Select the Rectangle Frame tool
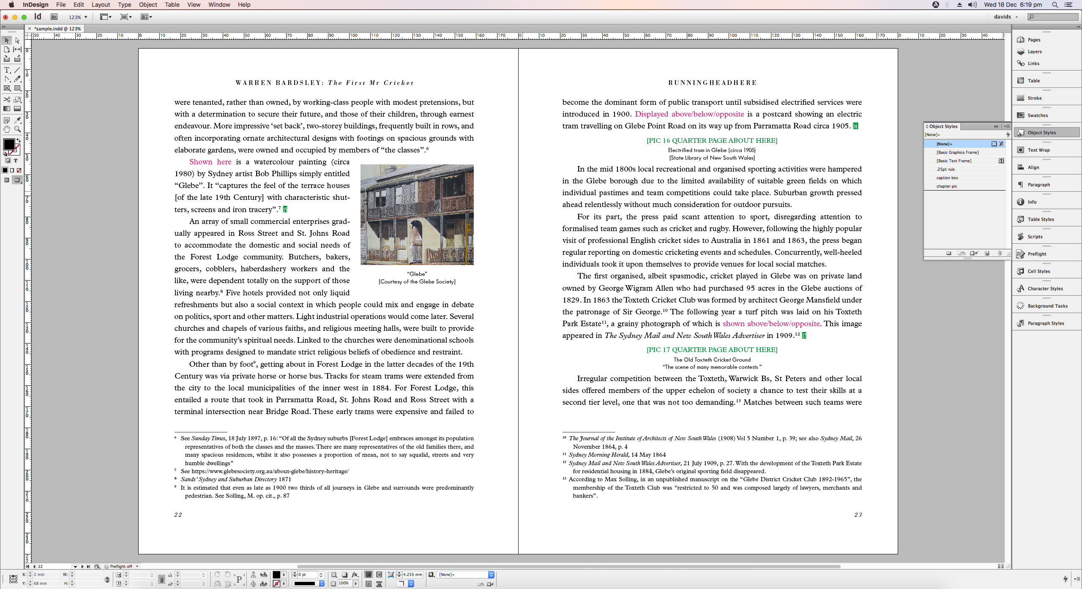This screenshot has width=1082, height=589. pyautogui.click(x=7, y=88)
